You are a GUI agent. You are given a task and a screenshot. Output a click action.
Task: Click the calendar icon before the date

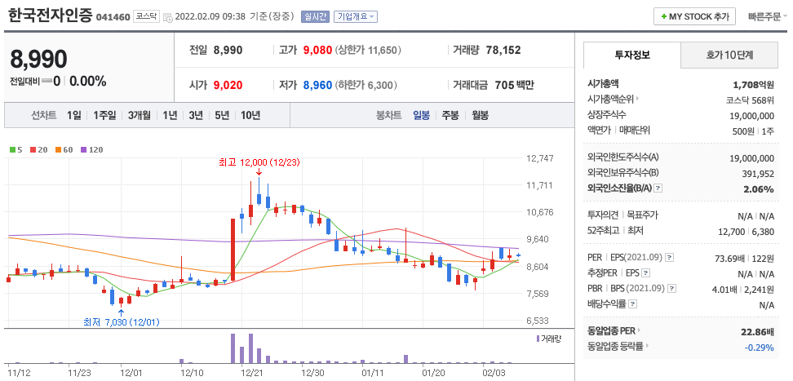pos(168,17)
